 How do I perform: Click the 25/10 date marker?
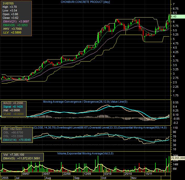click(128, 174)
